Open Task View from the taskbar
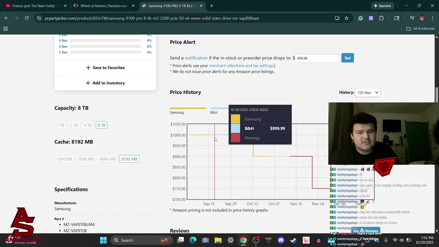This screenshot has width=439, height=247. [x=181, y=240]
